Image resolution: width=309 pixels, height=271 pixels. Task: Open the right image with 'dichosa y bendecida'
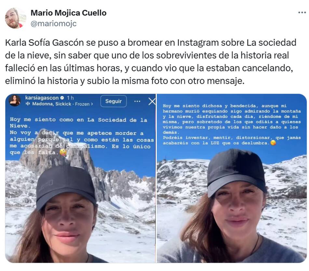click(232, 178)
